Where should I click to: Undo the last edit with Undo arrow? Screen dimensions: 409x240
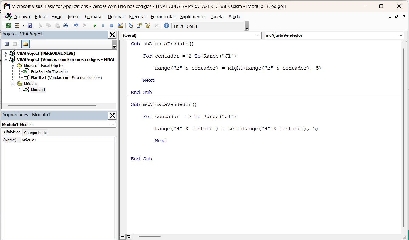pyautogui.click(x=76, y=26)
